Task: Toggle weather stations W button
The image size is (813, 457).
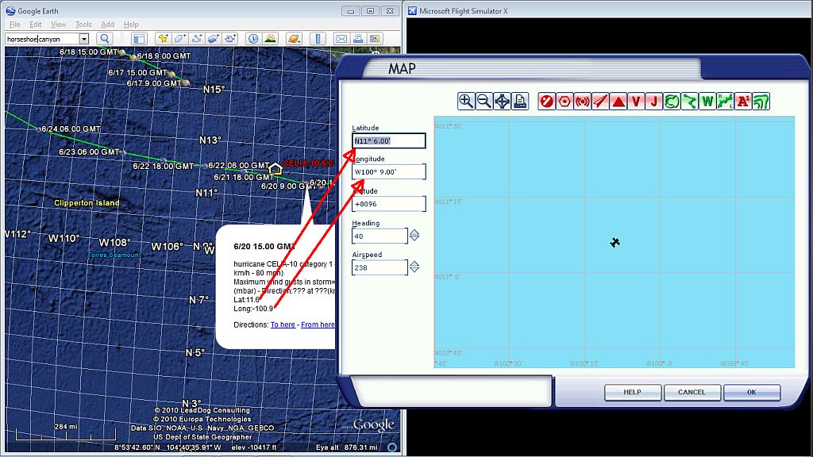Action: click(707, 101)
